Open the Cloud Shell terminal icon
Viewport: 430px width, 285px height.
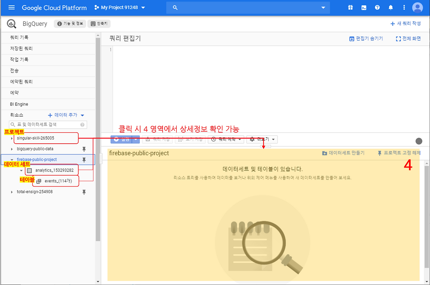click(x=364, y=7)
